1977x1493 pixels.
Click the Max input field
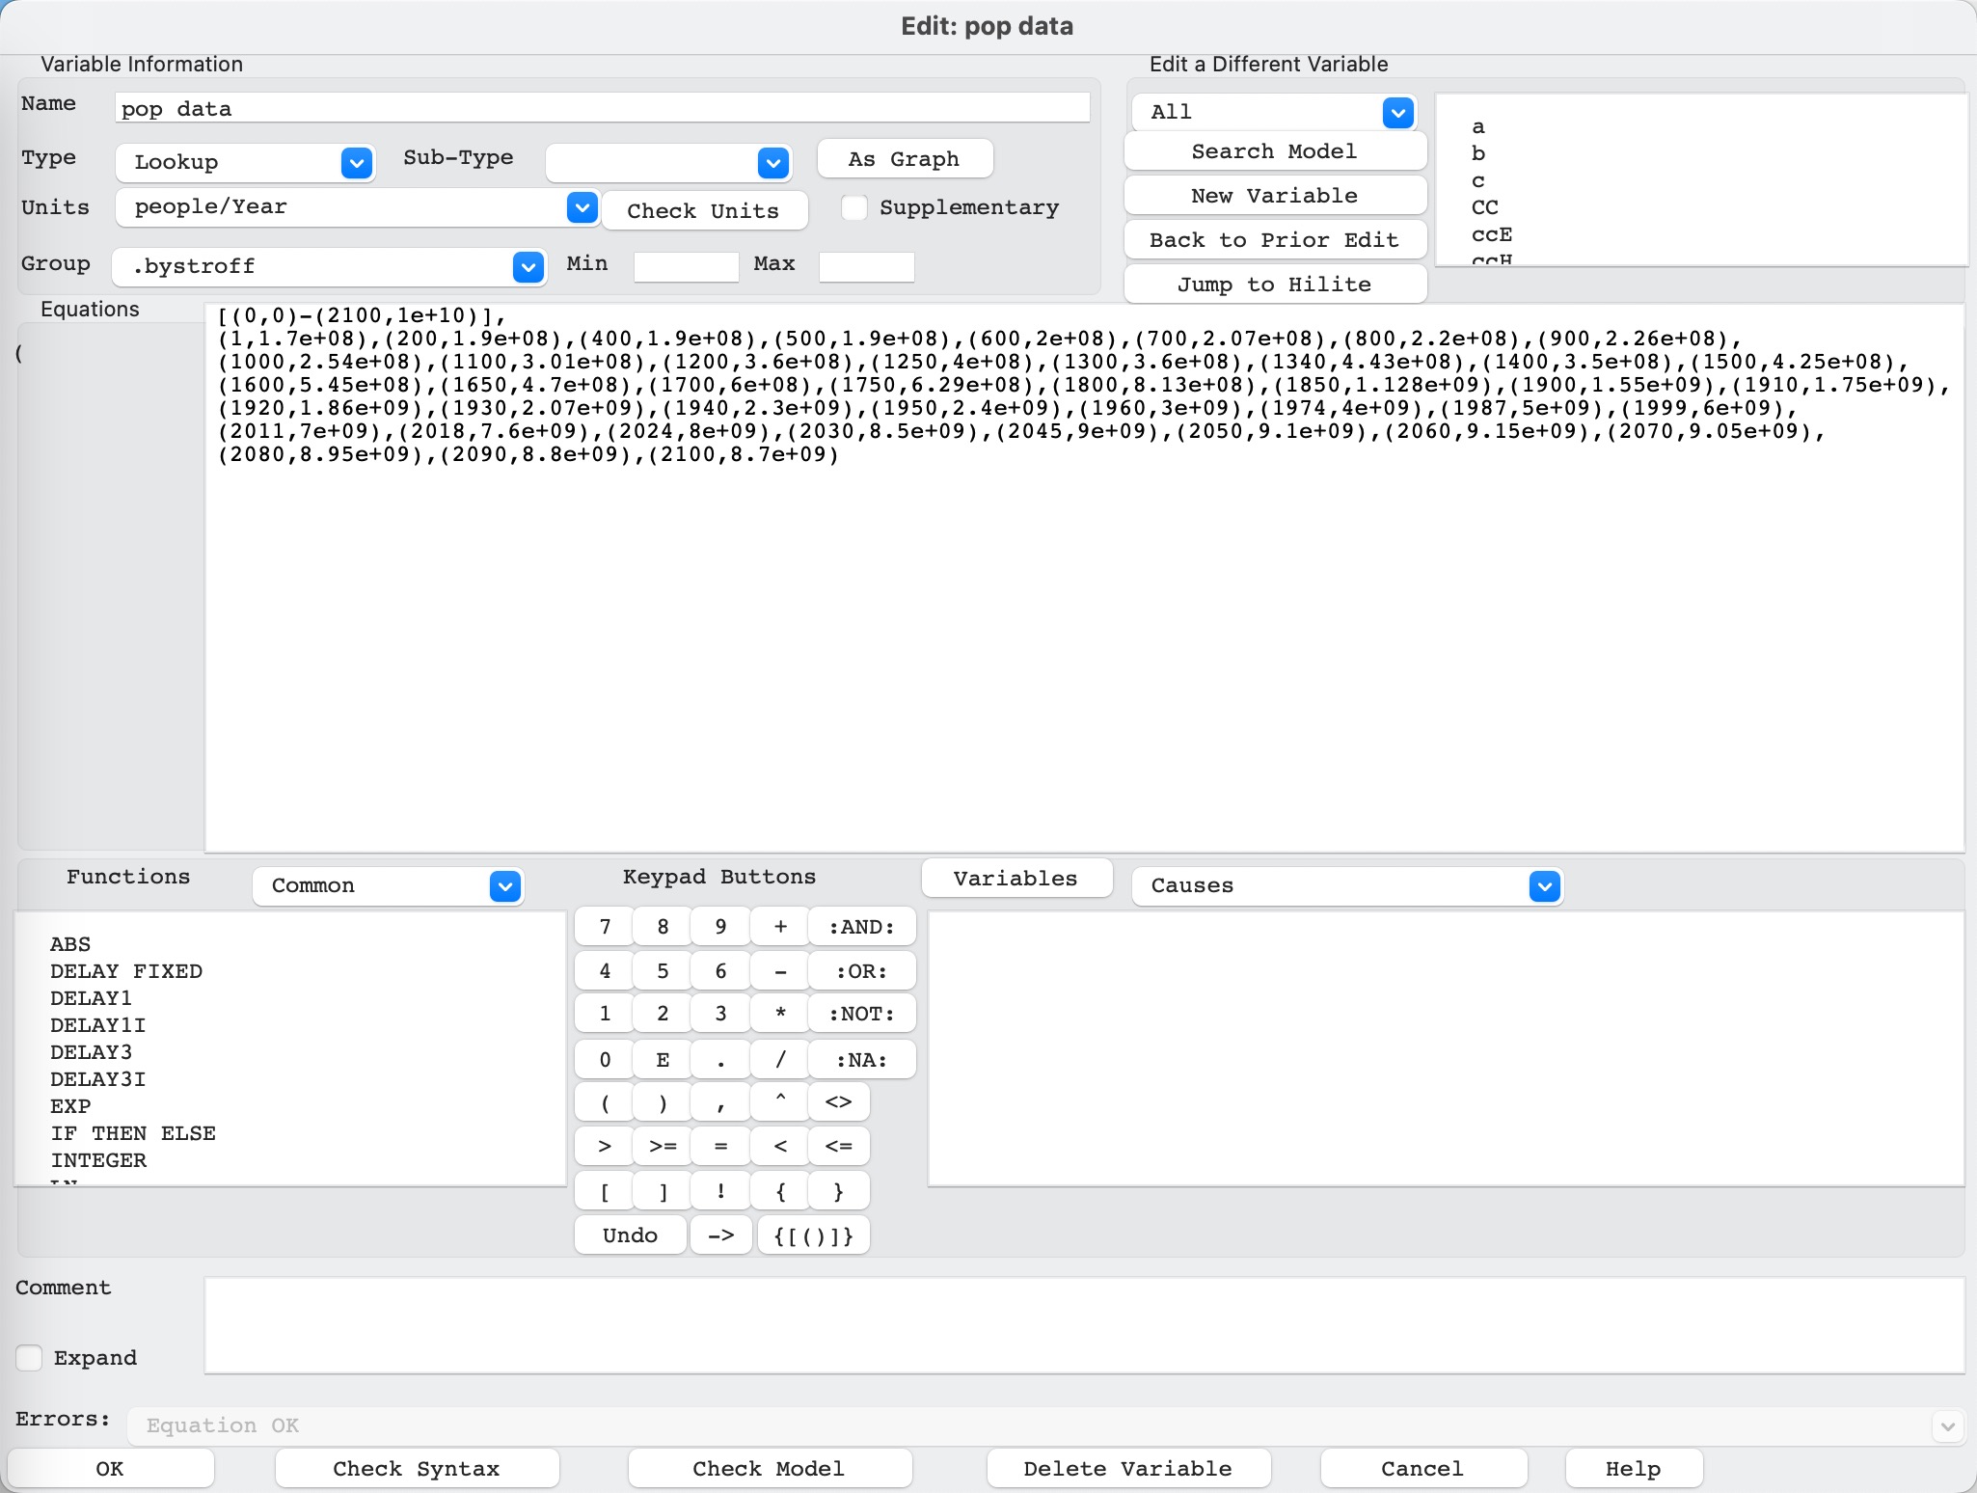point(866,266)
